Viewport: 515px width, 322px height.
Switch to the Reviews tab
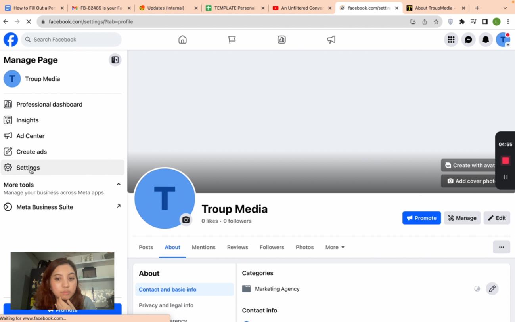pyautogui.click(x=237, y=247)
